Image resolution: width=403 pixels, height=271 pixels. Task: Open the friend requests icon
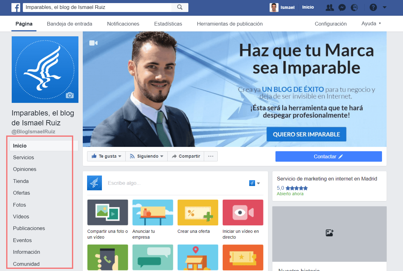pos(330,7)
